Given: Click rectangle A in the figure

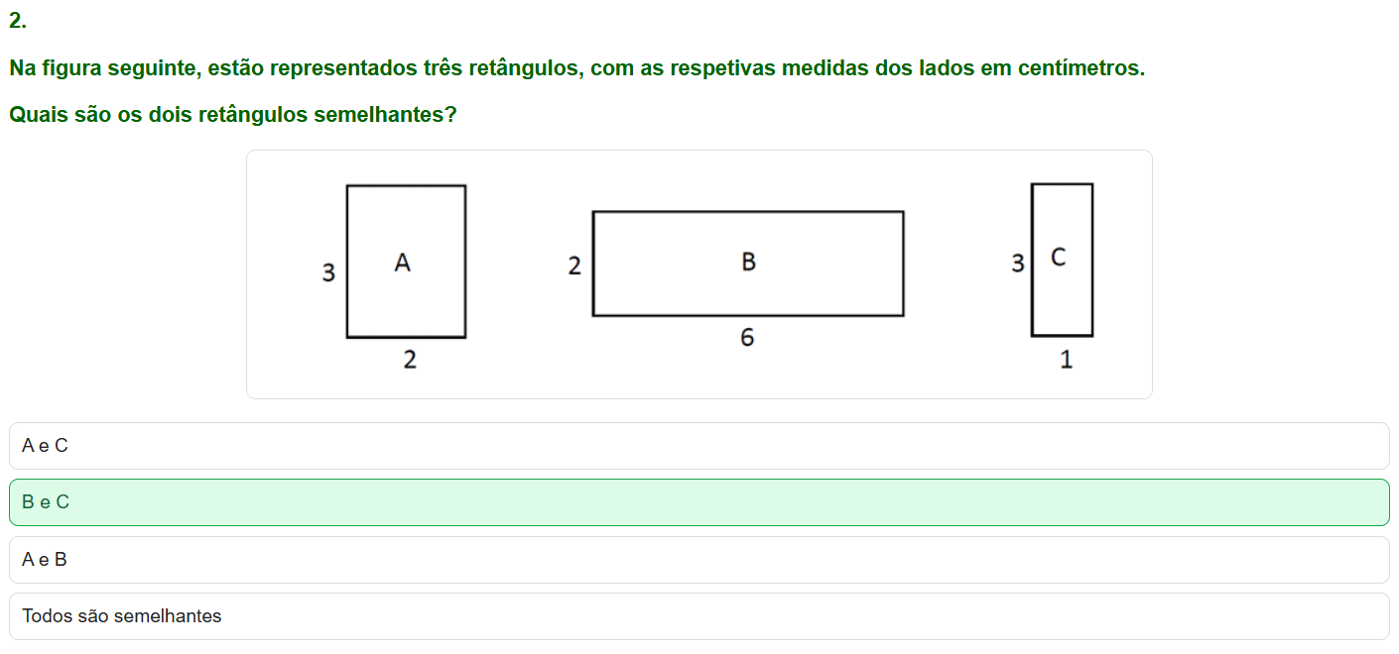Looking at the screenshot, I should [x=406, y=262].
